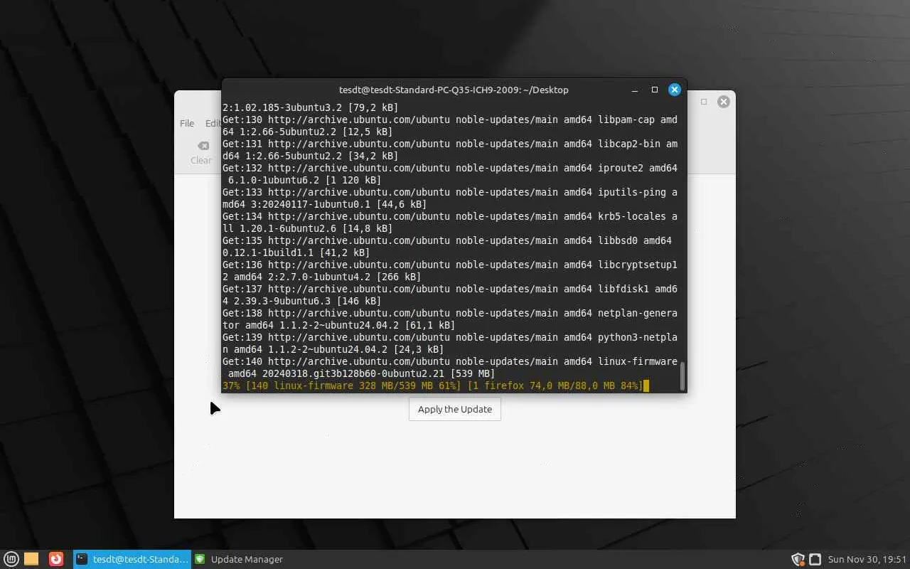This screenshot has height=569, width=910.
Task: Launch the Files folder from the panel
Action: pos(31,559)
